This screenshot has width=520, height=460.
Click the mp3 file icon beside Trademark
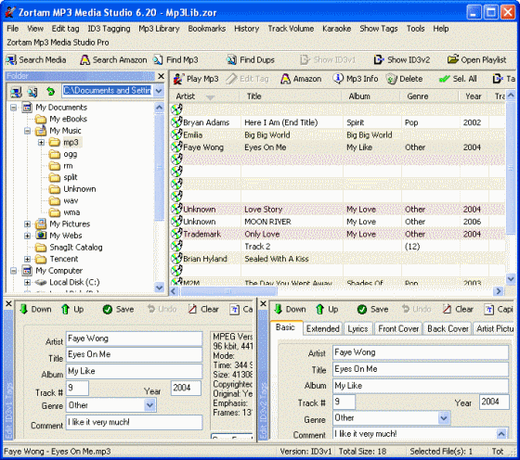coord(176,234)
